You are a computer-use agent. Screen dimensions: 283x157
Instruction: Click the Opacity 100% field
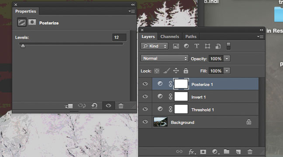[216, 59]
